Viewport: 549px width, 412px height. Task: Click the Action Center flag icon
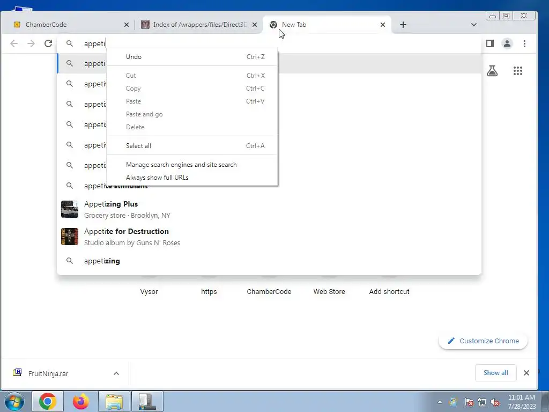469,402
